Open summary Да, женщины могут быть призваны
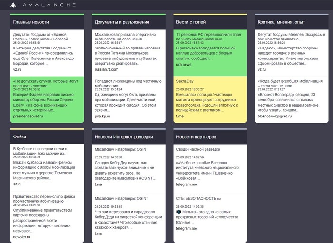The height and width of the screenshot is (243, 333). click(126, 102)
